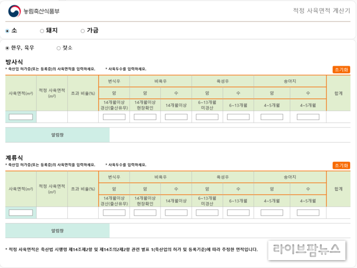The width and height of the screenshot is (357, 268).
Task: Click 초과 비율(%) header in 방사식 table
Action: (x=83, y=93)
